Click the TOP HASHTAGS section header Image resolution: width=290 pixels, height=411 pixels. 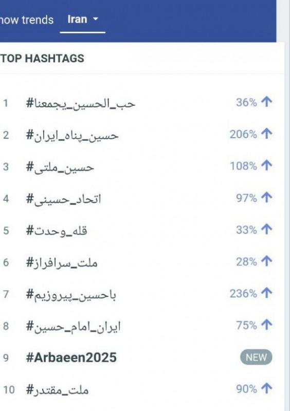tap(42, 58)
